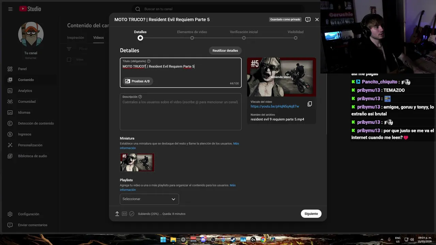
Task: Click the search magnifier icon
Action: (138, 9)
